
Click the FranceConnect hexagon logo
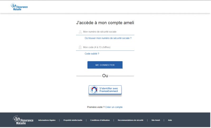94,90
